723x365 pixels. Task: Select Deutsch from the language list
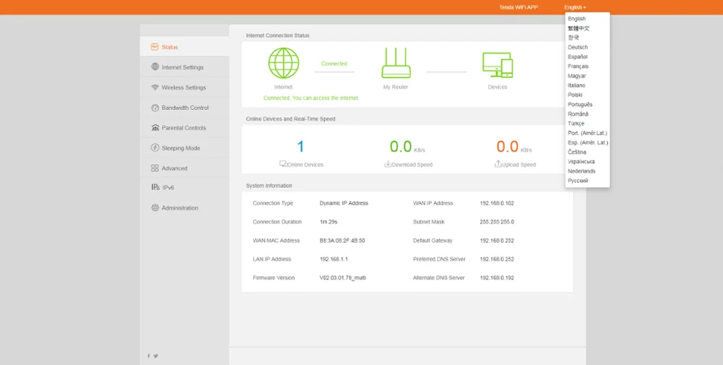click(578, 47)
